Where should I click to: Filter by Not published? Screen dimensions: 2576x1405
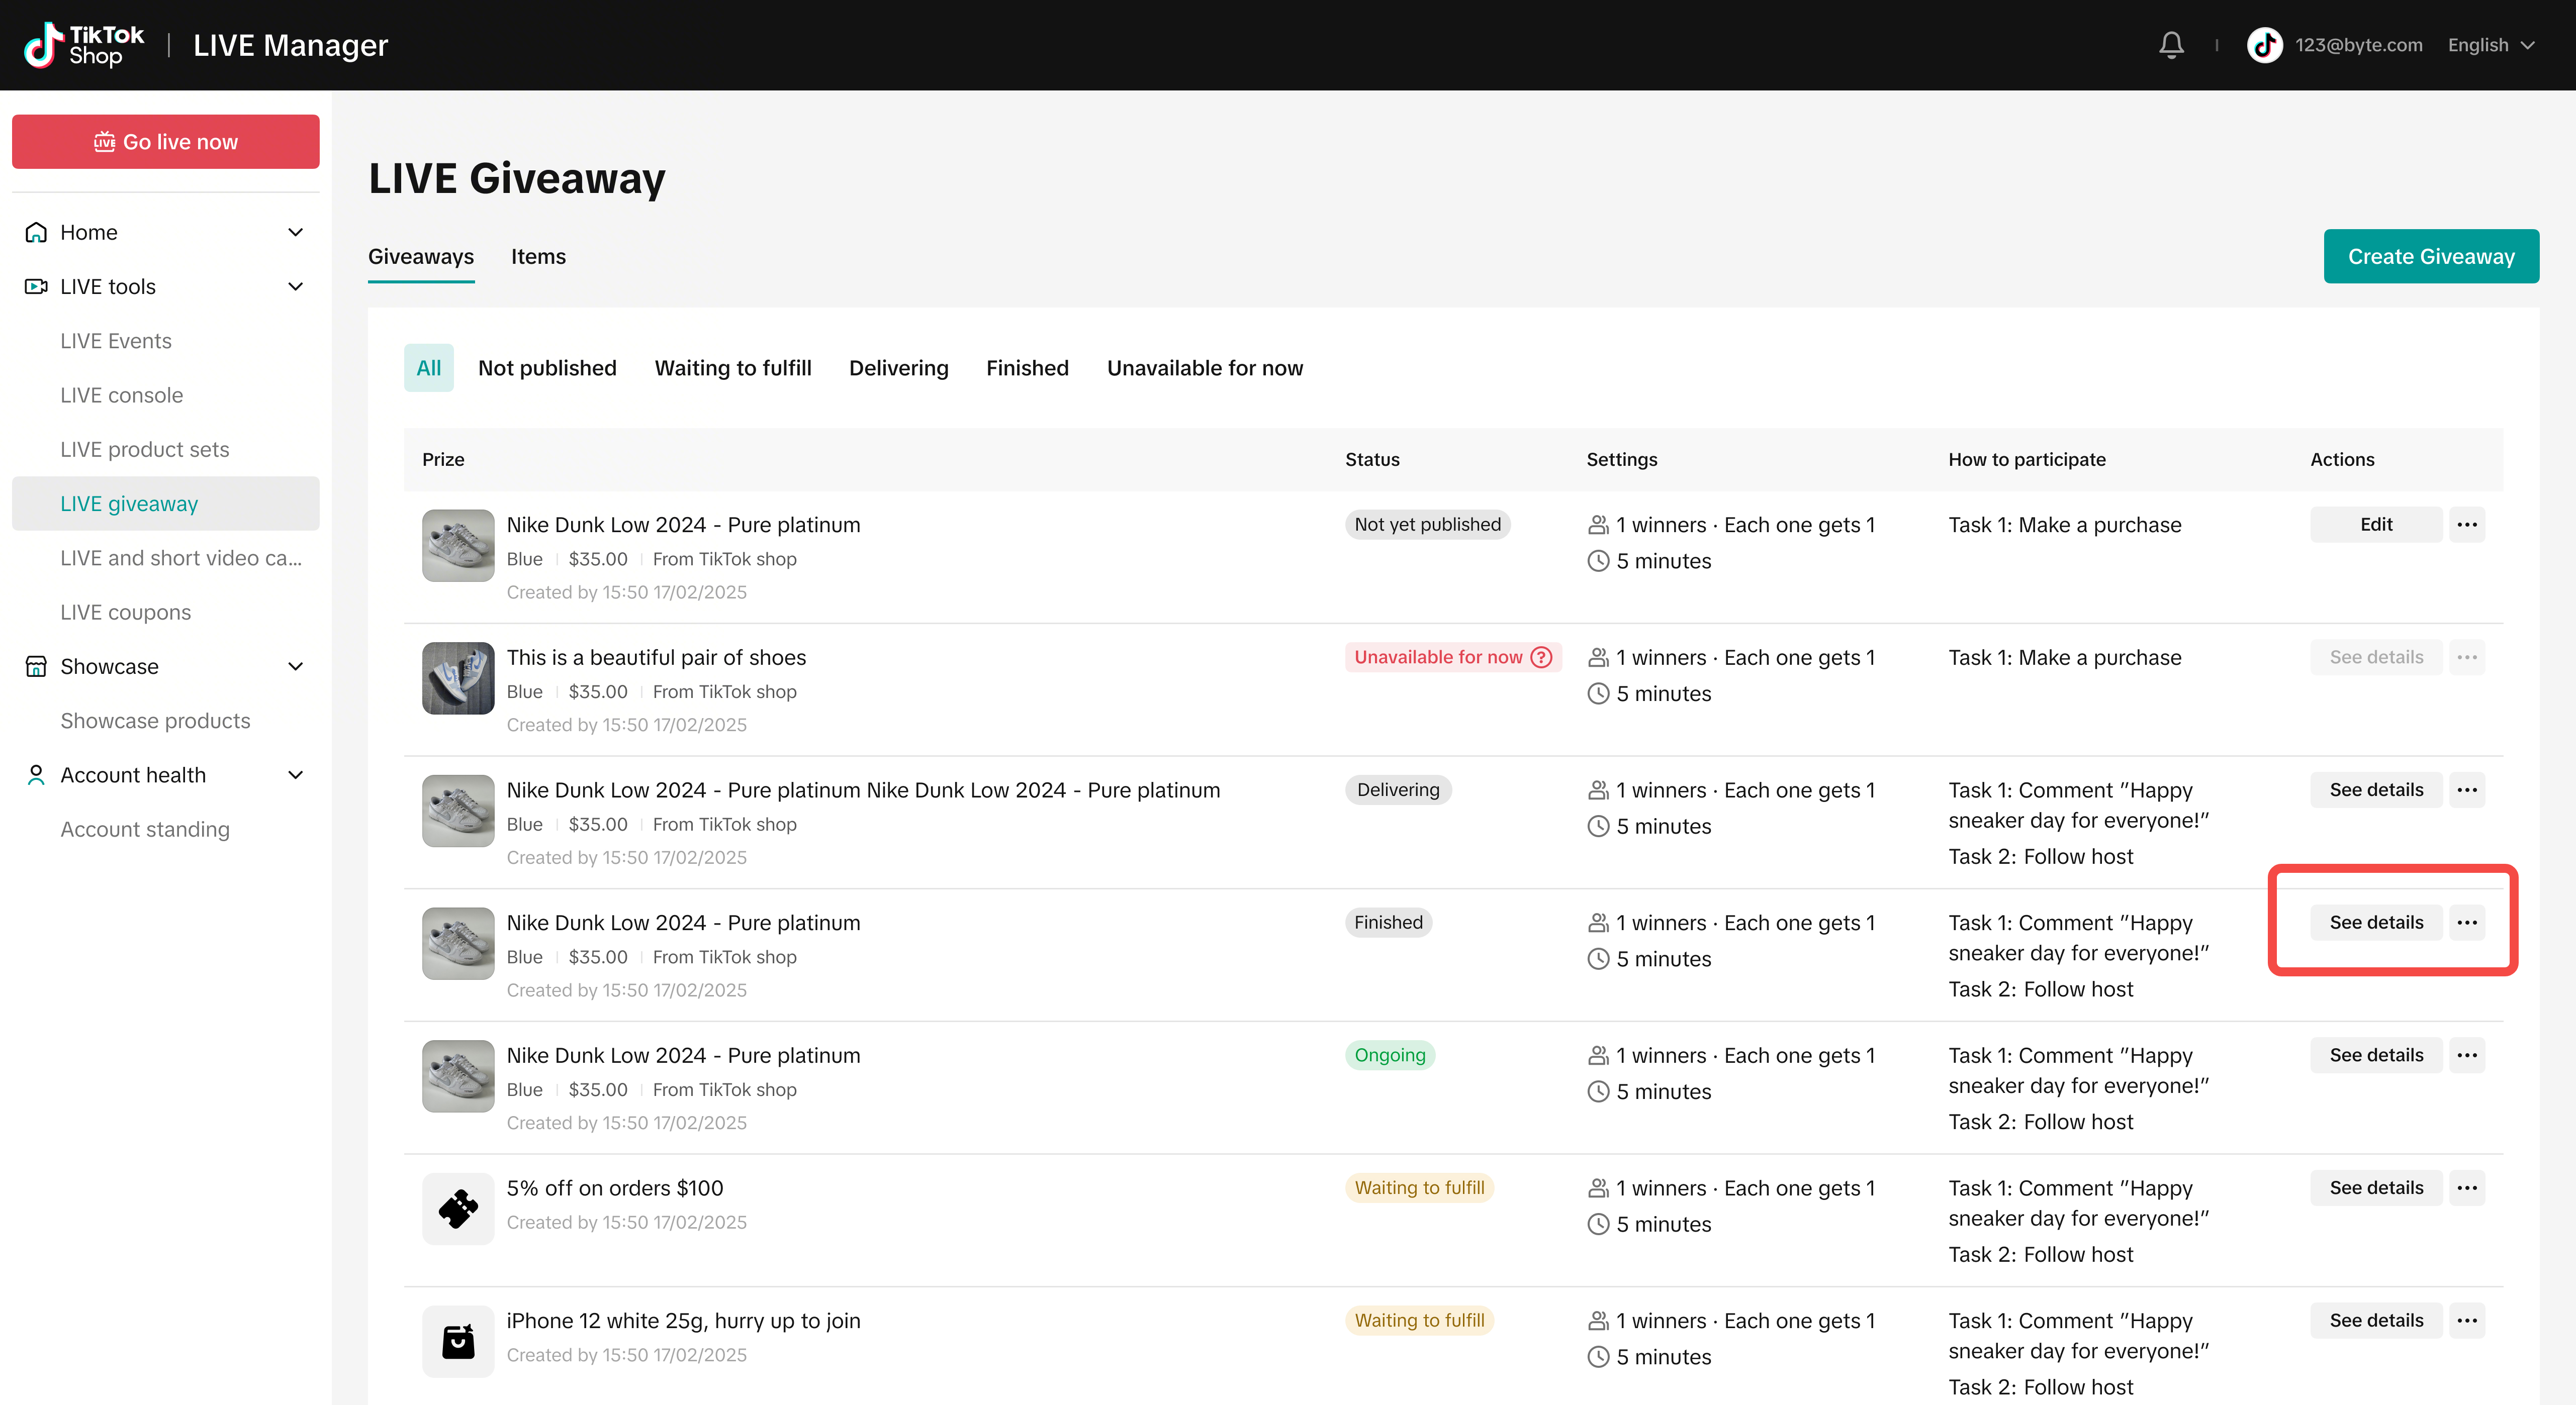point(547,368)
